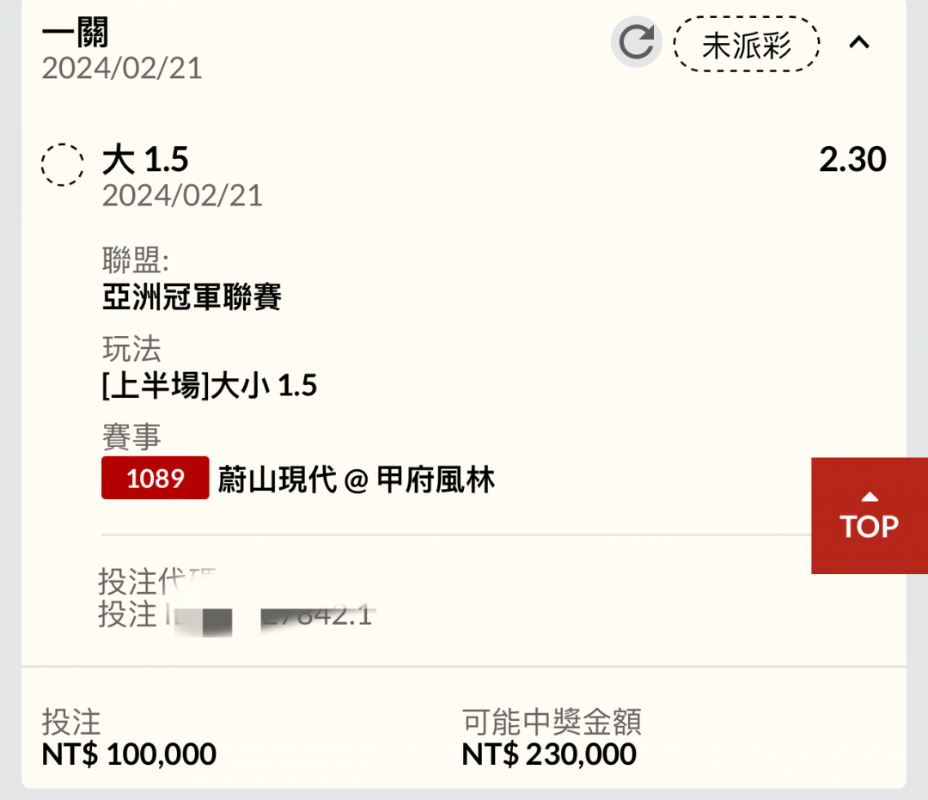Click the up arrow in the TOP button

point(870,497)
